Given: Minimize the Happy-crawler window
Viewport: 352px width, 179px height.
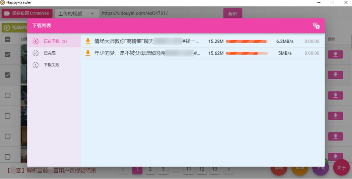Looking at the screenshot, I should 319,2.
